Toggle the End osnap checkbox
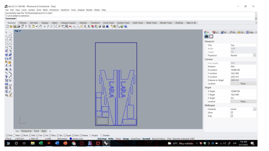This screenshot has height=151, width=269. (x=7, y=135)
